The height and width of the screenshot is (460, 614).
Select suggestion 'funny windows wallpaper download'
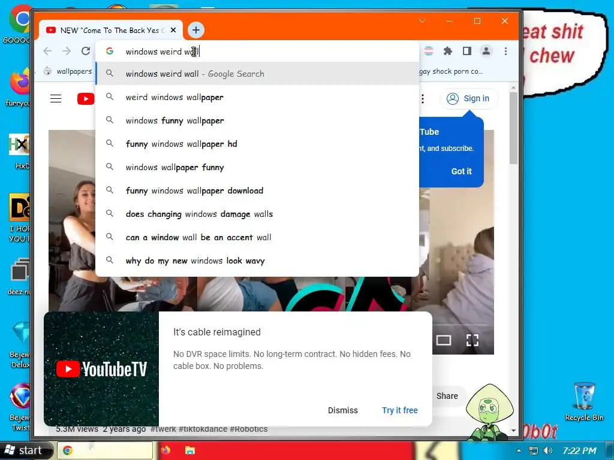(x=257, y=190)
